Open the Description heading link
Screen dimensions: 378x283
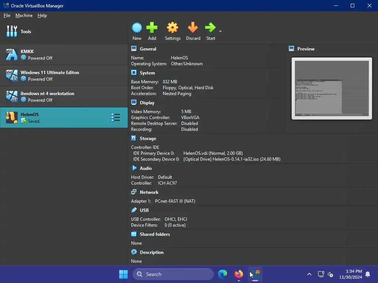(152, 252)
